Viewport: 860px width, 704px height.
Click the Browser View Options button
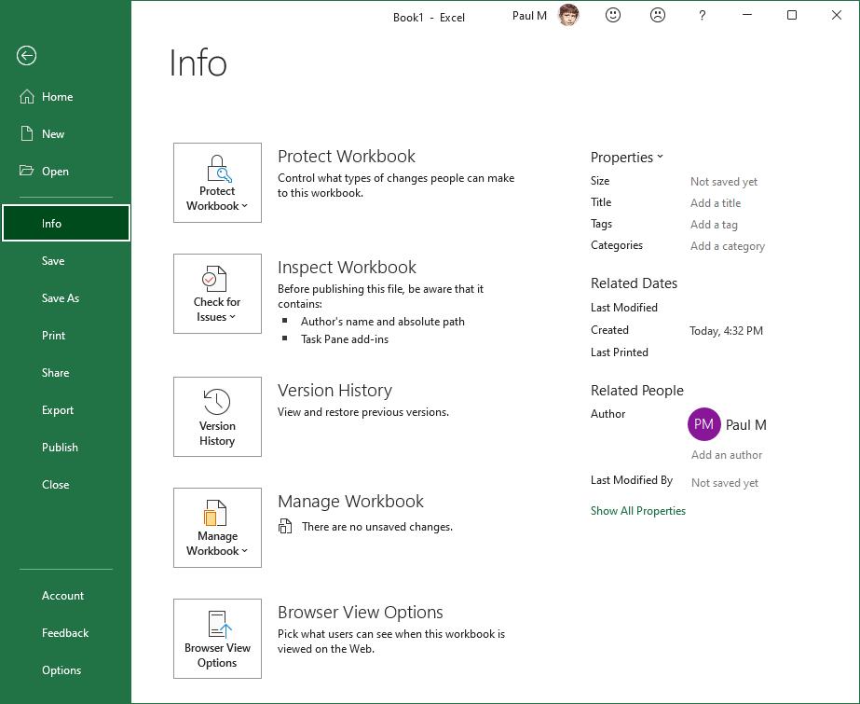coord(217,639)
